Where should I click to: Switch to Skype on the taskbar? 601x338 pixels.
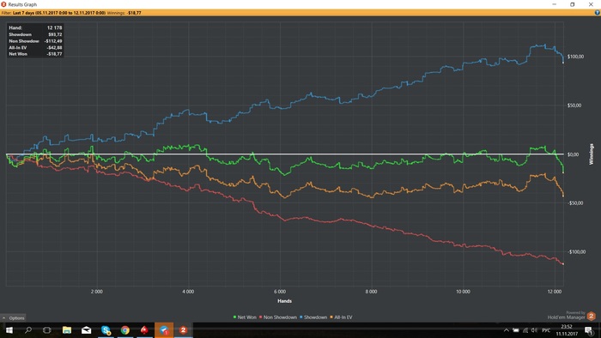[106, 330]
